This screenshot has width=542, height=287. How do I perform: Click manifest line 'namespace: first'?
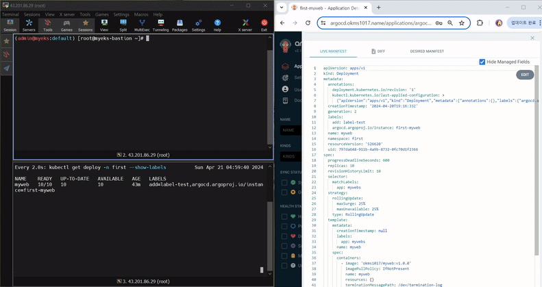(x=345, y=138)
